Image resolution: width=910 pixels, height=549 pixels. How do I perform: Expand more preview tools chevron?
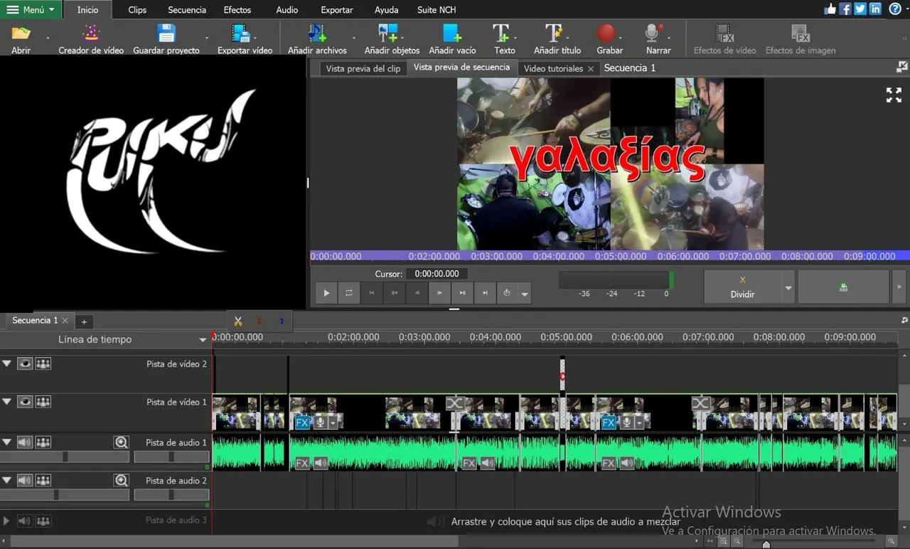coord(899,287)
